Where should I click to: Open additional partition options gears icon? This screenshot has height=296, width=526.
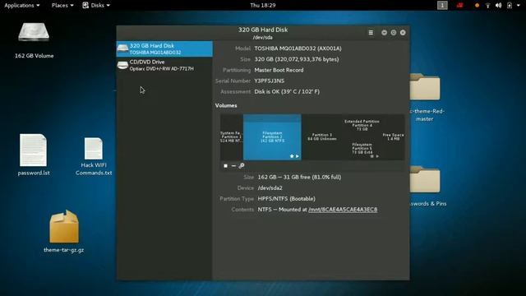(242, 166)
